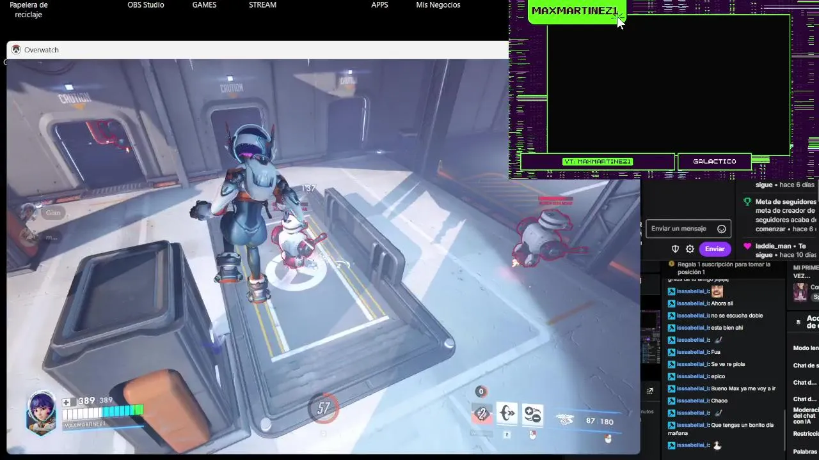Screen dimensions: 819x460
Task: Click the health cross icon next to 389
Action: pyautogui.click(x=67, y=402)
